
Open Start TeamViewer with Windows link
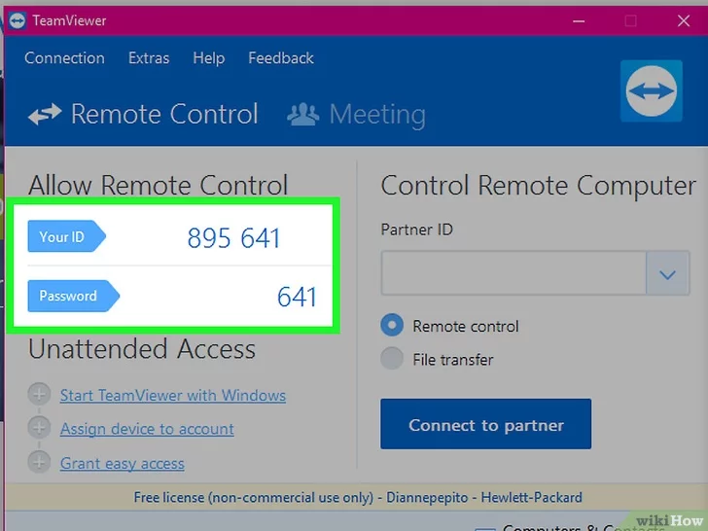pos(173,396)
